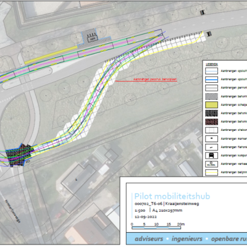Click the red-black speckled legend swatch
The width and height of the screenshot is (247, 247).
[x=211, y=122]
